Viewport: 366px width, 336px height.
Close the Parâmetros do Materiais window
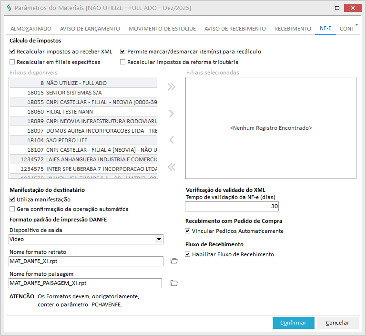click(353, 8)
